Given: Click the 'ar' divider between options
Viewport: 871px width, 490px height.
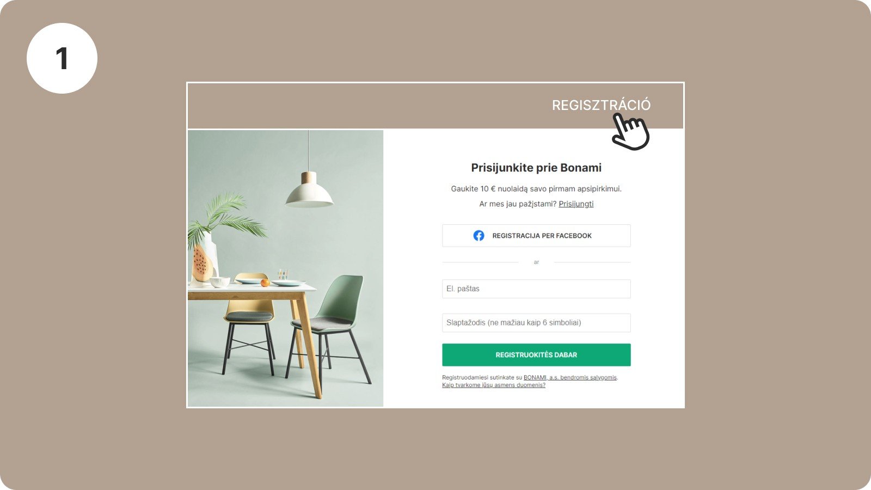Looking at the screenshot, I should tap(536, 262).
